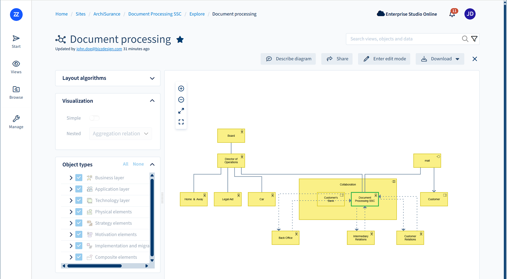Expand the Composite elements tree row
Viewport: 507px width, 279px height.
point(71,257)
